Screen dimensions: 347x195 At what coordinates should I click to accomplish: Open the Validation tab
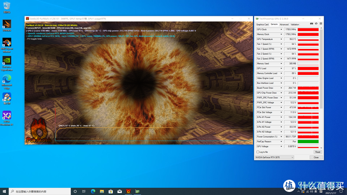(x=295, y=24)
